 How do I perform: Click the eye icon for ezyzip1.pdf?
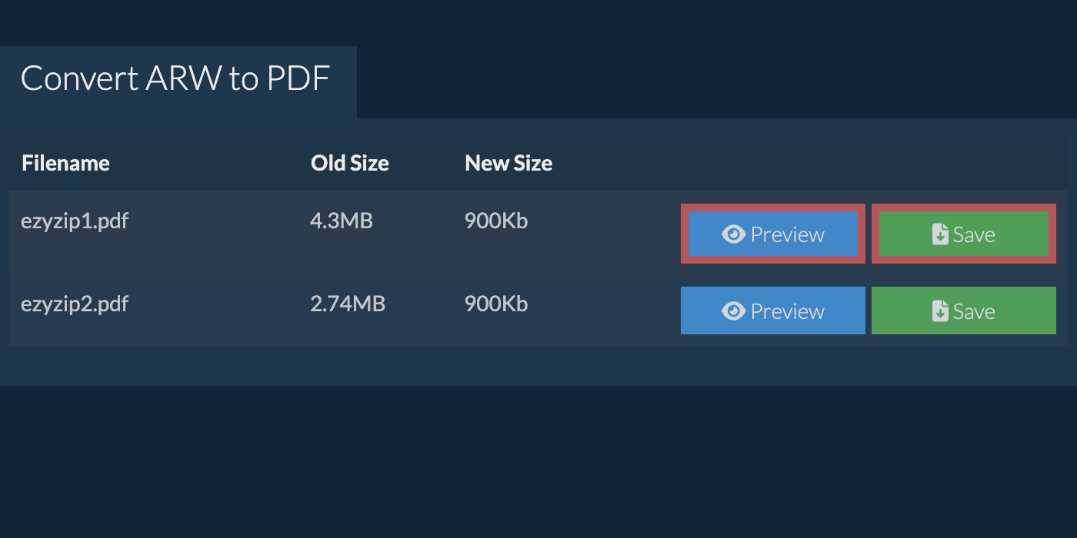point(733,234)
